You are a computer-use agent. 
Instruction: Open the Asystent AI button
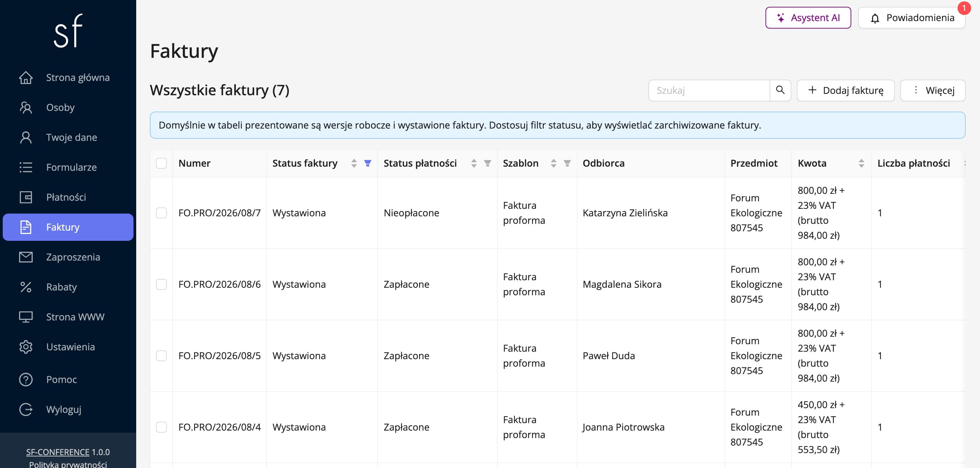pyautogui.click(x=808, y=17)
